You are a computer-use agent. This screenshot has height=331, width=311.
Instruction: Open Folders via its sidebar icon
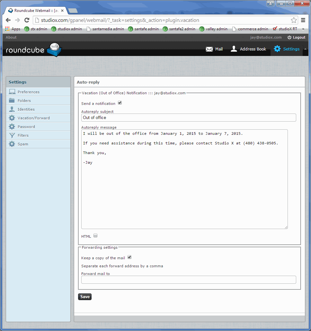12,100
